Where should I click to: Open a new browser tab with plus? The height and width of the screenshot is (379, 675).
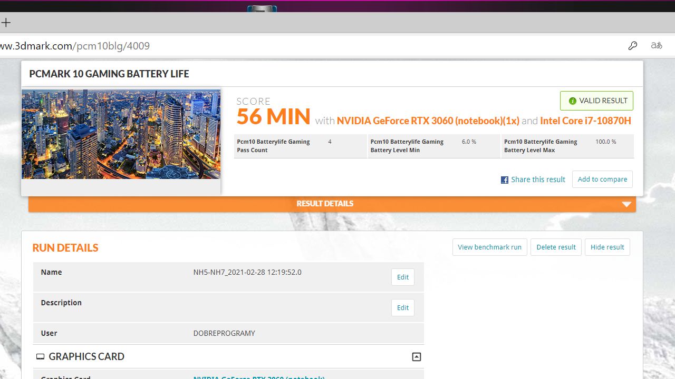[6, 23]
